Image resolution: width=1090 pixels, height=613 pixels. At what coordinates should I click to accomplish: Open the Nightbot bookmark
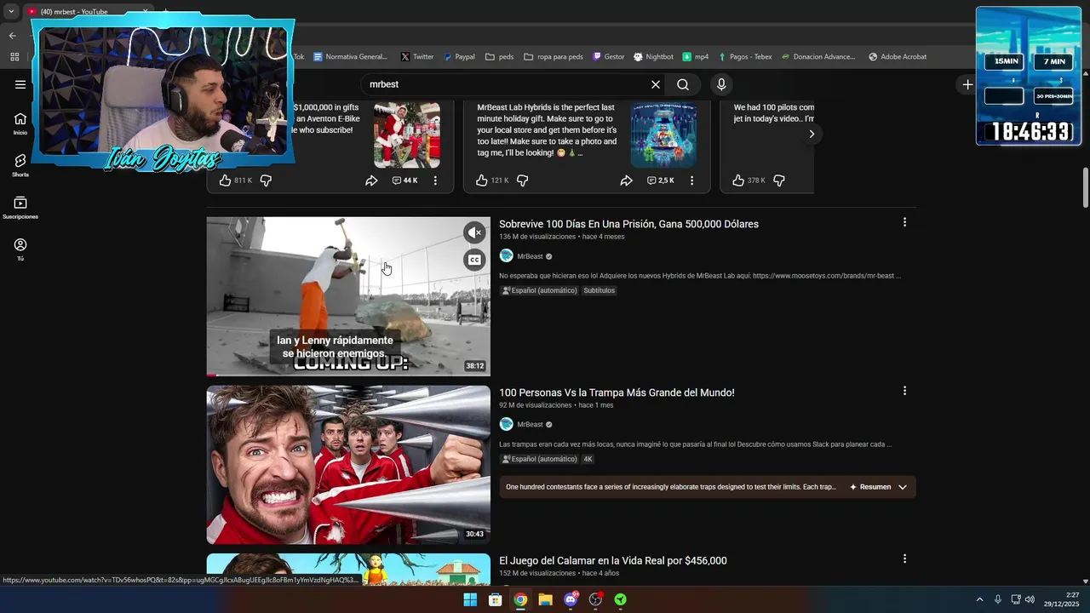pyautogui.click(x=653, y=57)
